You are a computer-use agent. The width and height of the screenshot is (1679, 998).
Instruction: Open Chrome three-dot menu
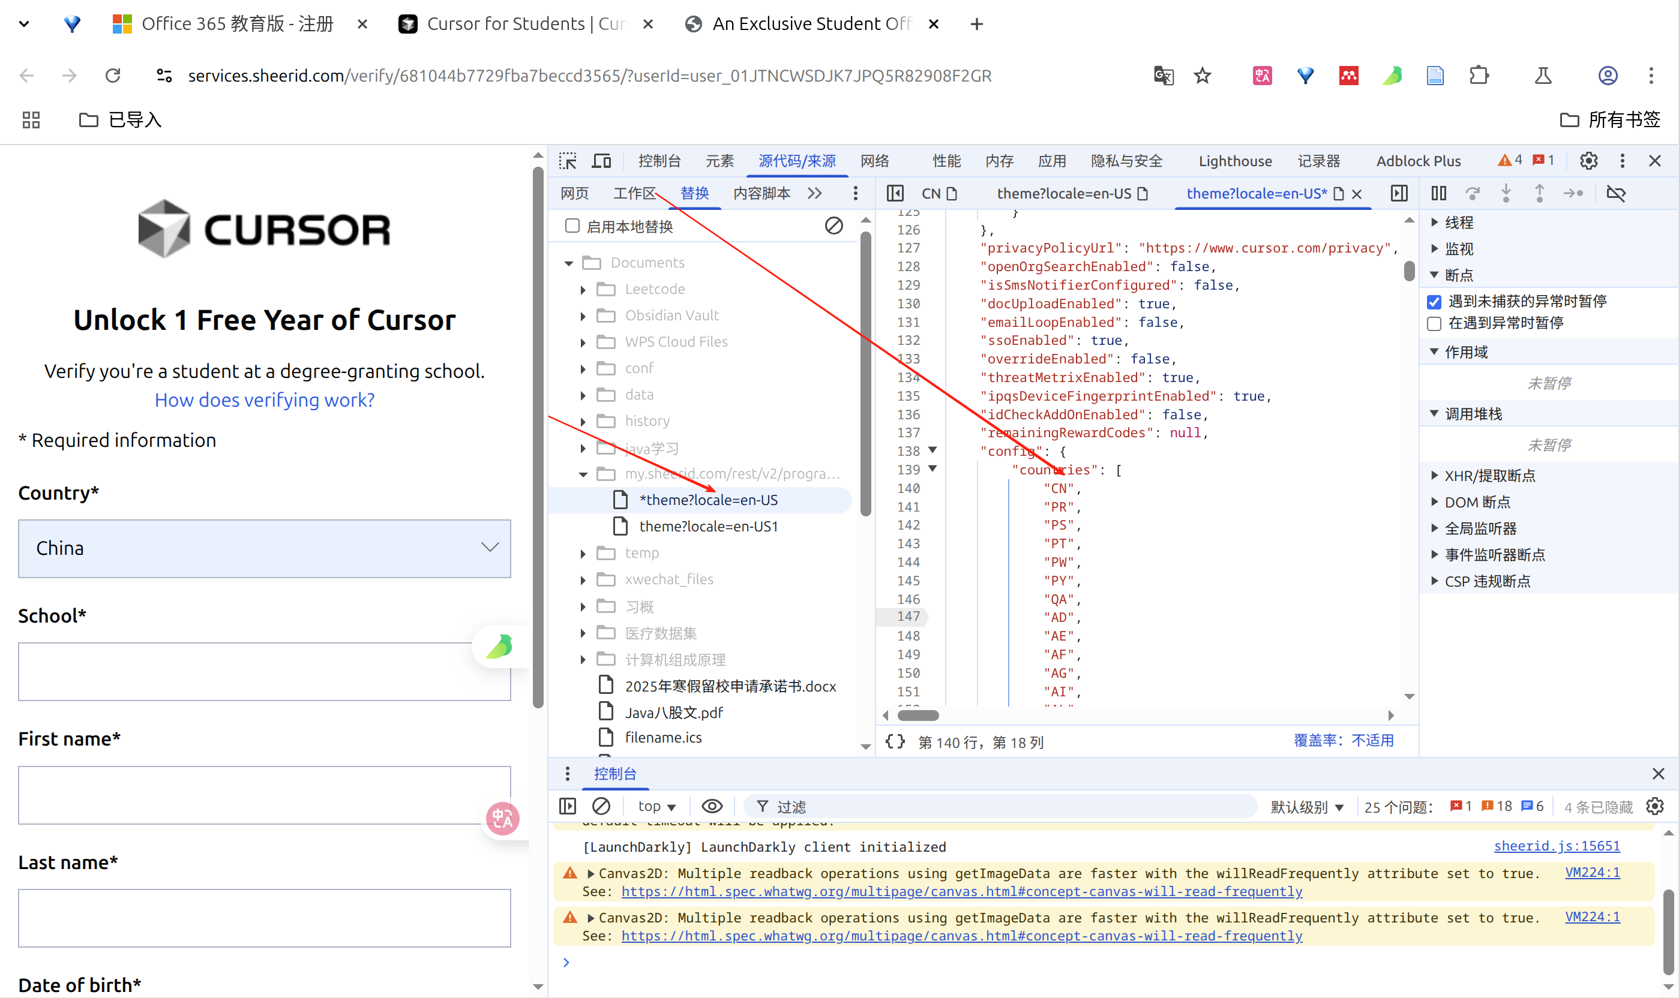1651,76
